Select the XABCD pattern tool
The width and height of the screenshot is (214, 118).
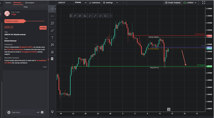pos(52,44)
